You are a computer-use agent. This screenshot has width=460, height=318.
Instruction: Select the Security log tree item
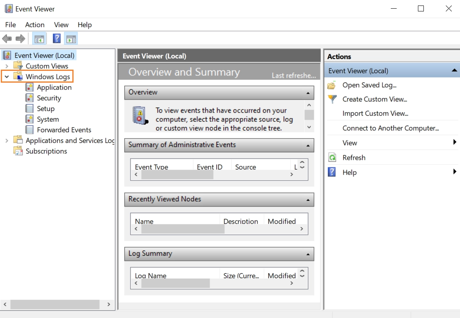click(x=49, y=98)
